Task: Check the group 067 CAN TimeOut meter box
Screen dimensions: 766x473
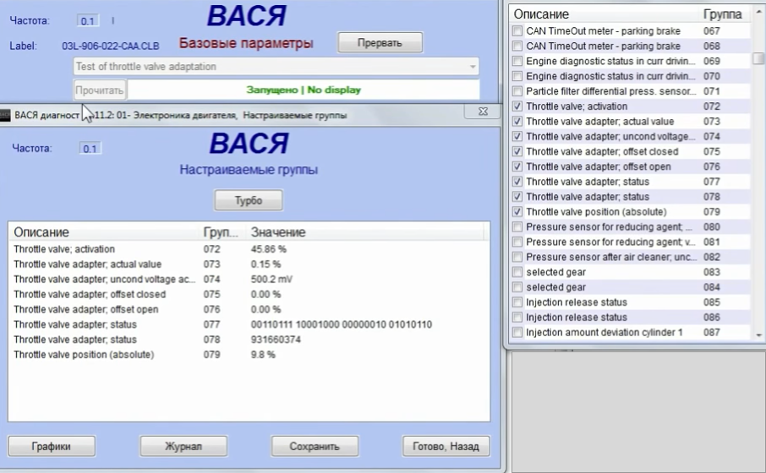Action: 517,31
